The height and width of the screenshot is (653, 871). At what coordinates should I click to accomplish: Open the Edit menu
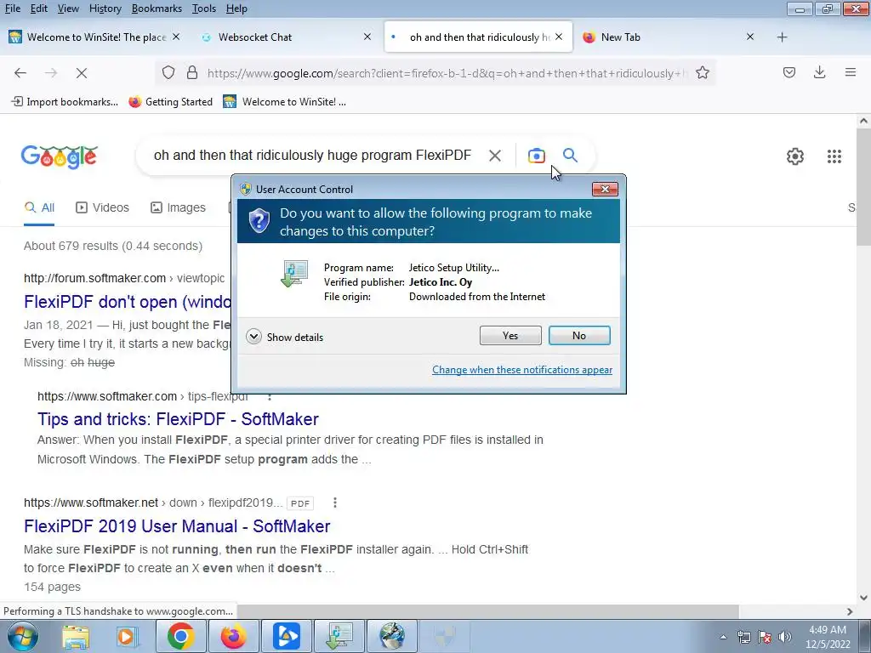pyautogui.click(x=39, y=9)
